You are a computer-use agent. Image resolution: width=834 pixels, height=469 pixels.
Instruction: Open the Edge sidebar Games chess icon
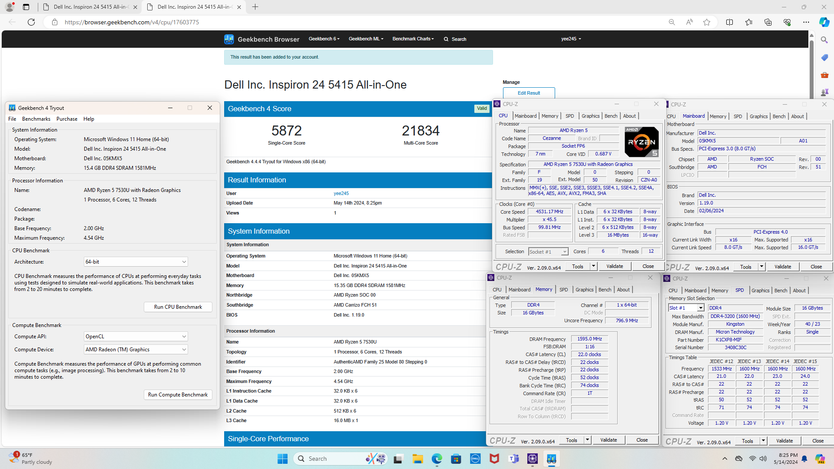click(x=824, y=92)
